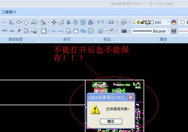Expand the layer manager dropdown arrow
The image size is (188, 132).
click(x=129, y=22)
